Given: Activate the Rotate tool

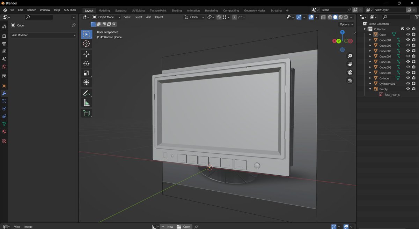Looking at the screenshot, I should 87,63.
